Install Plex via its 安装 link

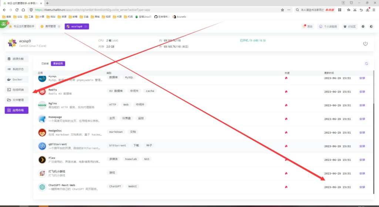[362, 160]
